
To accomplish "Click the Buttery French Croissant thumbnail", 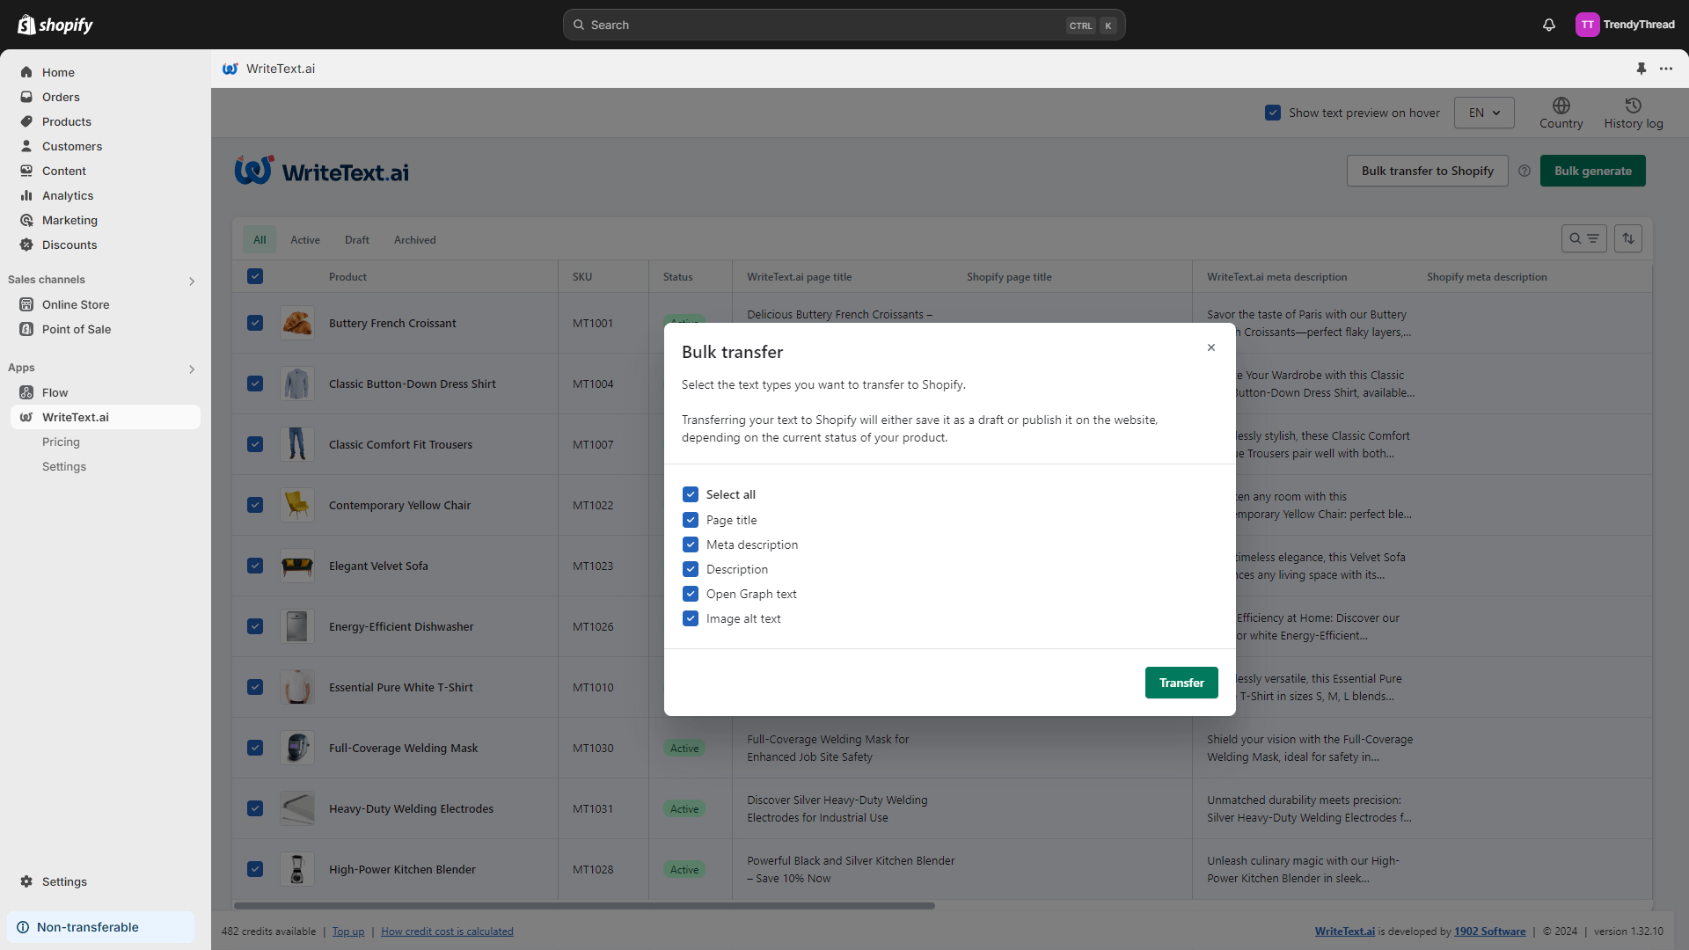I will pyautogui.click(x=296, y=323).
